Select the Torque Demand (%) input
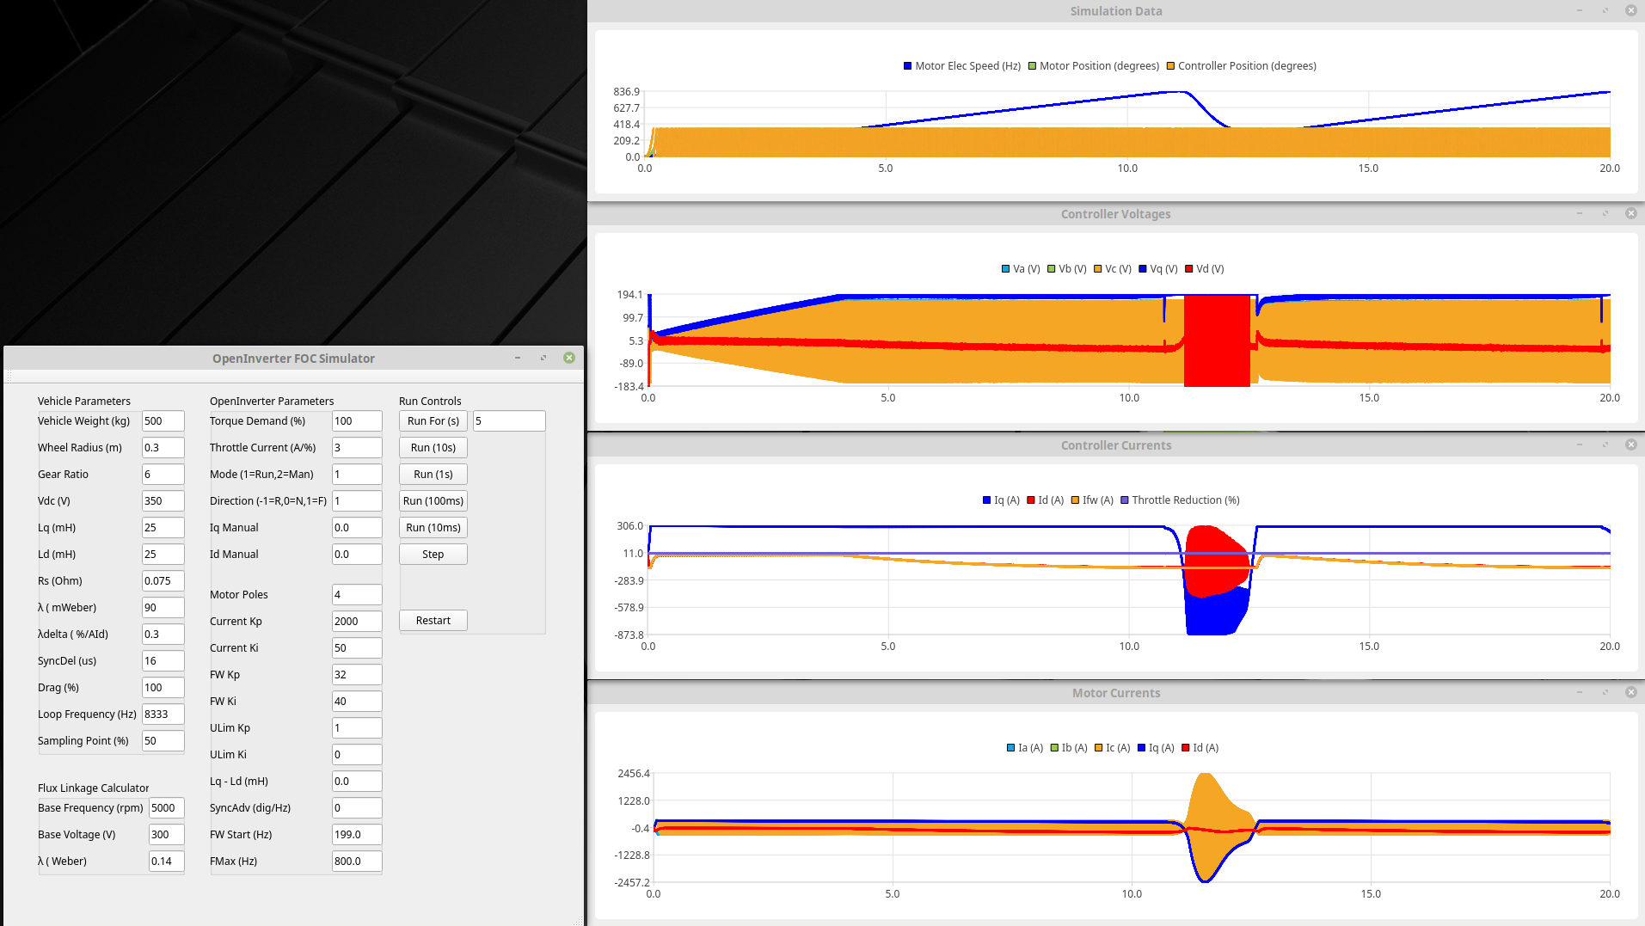 [356, 421]
